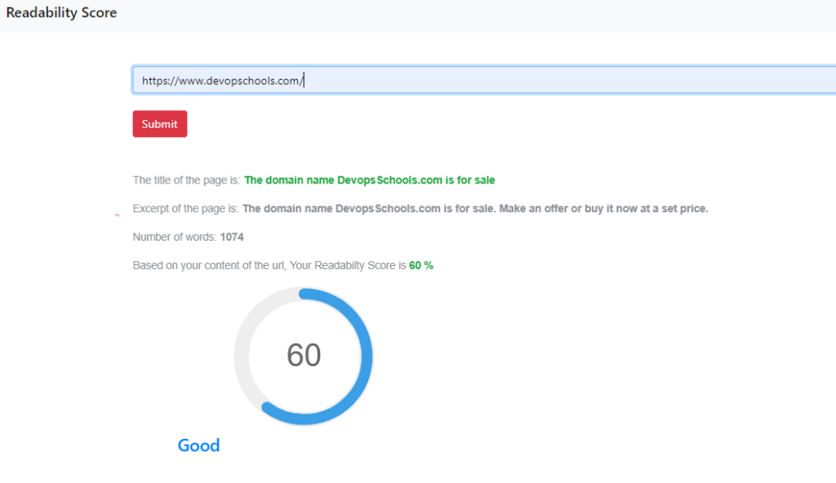Viewport: 836px width, 483px height.
Task: Click the Readability Score heading
Action: [x=61, y=13]
